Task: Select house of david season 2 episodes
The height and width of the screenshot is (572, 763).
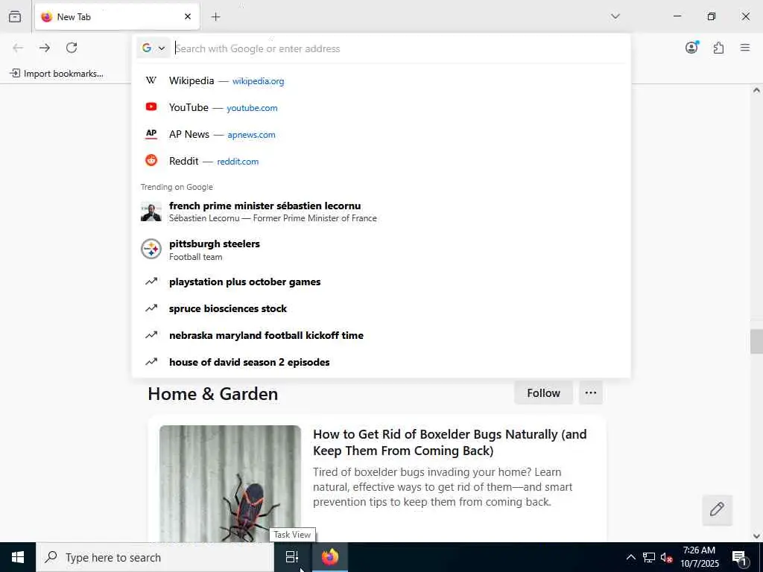Action: tap(381, 362)
